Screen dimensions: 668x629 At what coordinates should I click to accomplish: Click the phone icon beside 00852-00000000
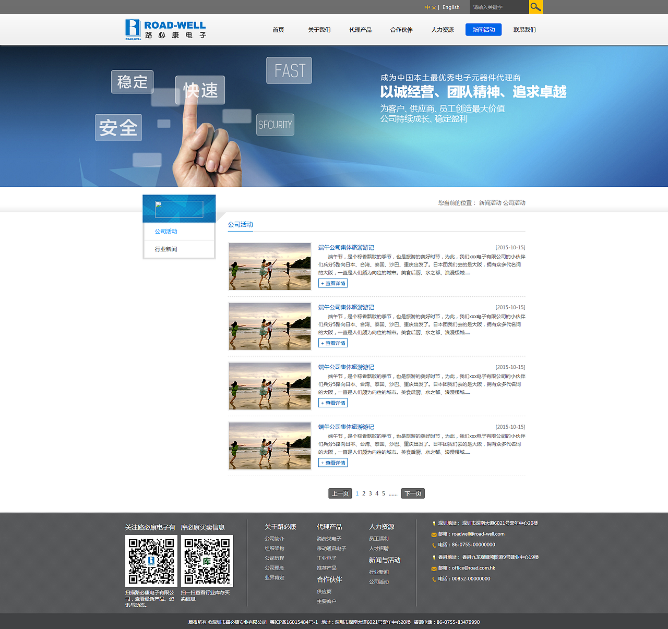434,579
